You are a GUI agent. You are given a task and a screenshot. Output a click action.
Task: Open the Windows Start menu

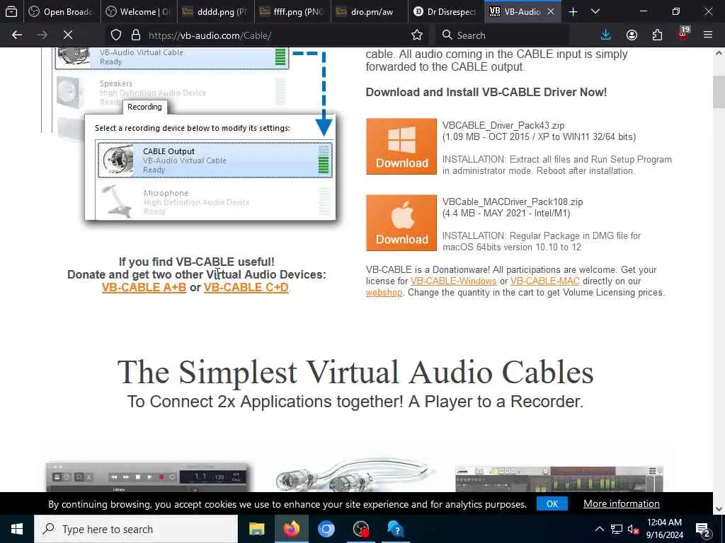17,529
